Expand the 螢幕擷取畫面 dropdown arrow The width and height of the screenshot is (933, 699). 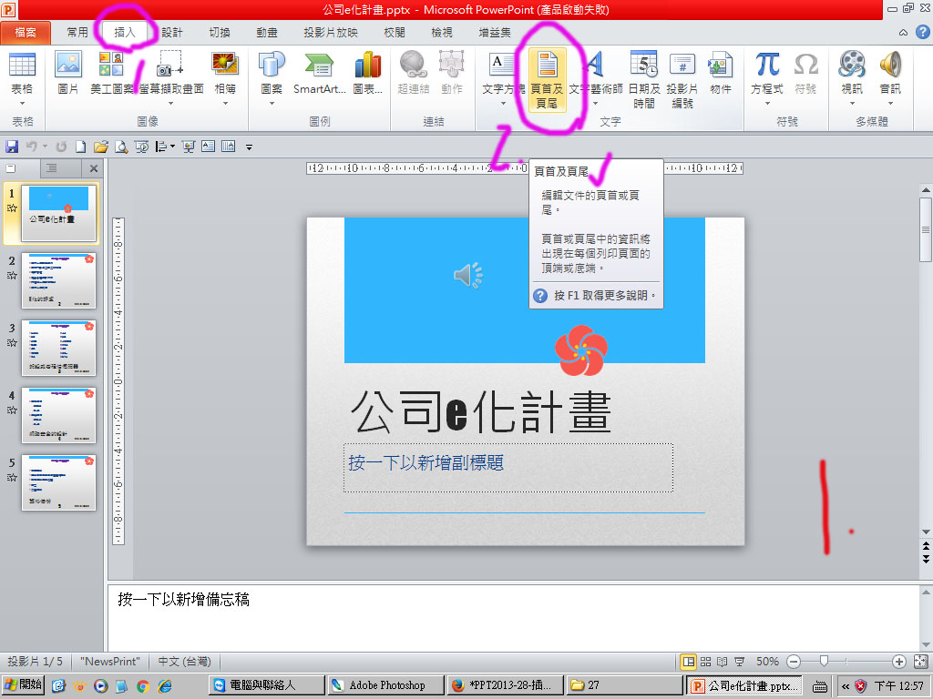click(170, 104)
